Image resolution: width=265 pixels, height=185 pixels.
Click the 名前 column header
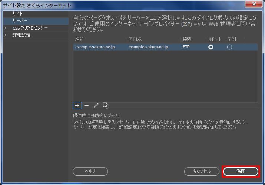tap(79, 39)
